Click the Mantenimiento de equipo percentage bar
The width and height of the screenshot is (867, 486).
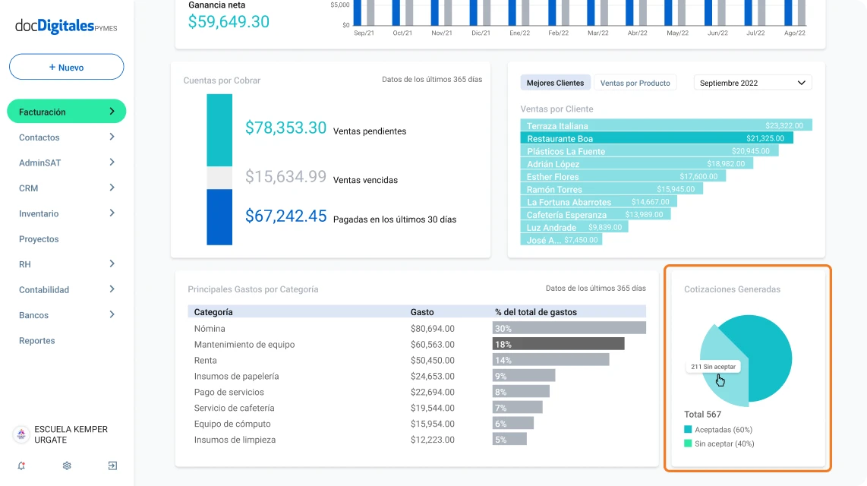(x=559, y=344)
